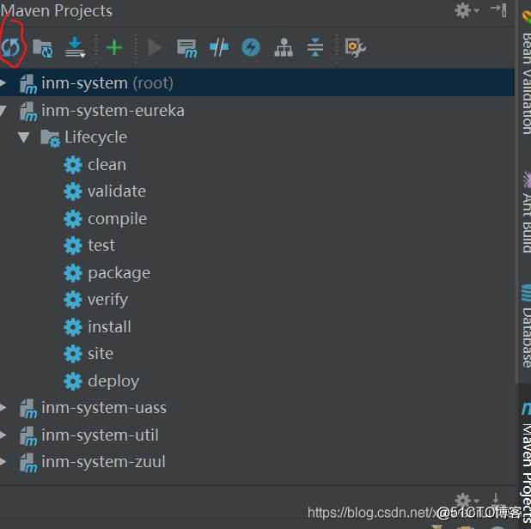This screenshot has width=531, height=529.
Task: Hide the Maven Projects panel
Action: pos(498,10)
